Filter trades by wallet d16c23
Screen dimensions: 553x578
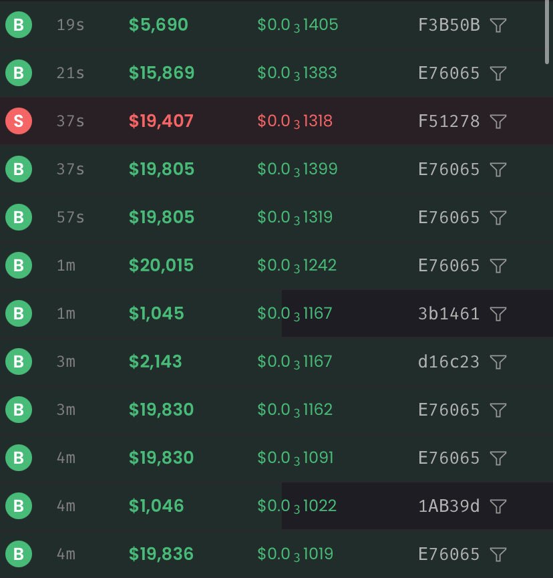click(x=498, y=362)
